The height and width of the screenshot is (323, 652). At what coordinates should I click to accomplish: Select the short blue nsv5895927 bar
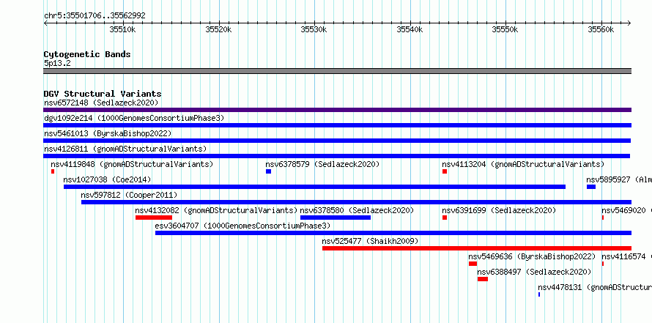pos(591,187)
